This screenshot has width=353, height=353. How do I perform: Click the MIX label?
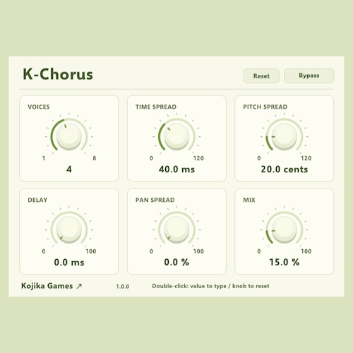coord(249,200)
